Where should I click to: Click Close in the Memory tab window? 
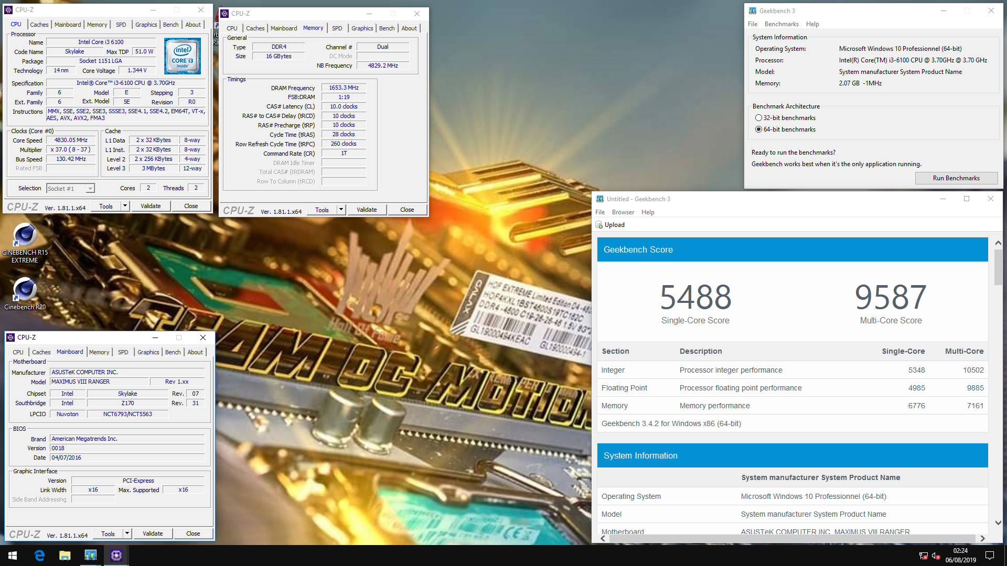407,210
